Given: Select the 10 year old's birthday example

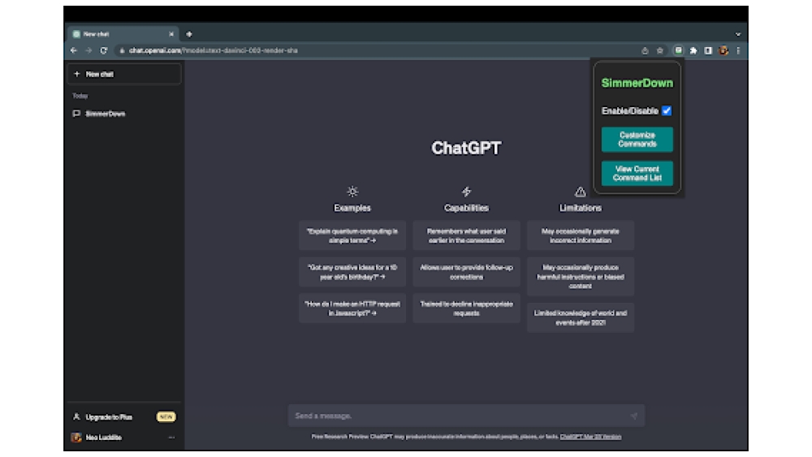Looking at the screenshot, I should pos(352,272).
